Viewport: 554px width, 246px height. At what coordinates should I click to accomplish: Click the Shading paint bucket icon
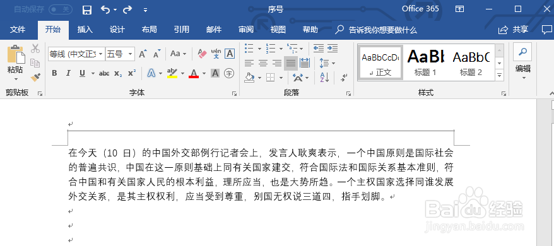[x=249, y=77]
